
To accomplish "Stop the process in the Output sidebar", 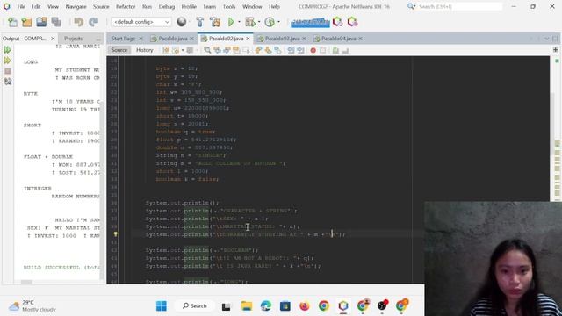I will click(8, 71).
